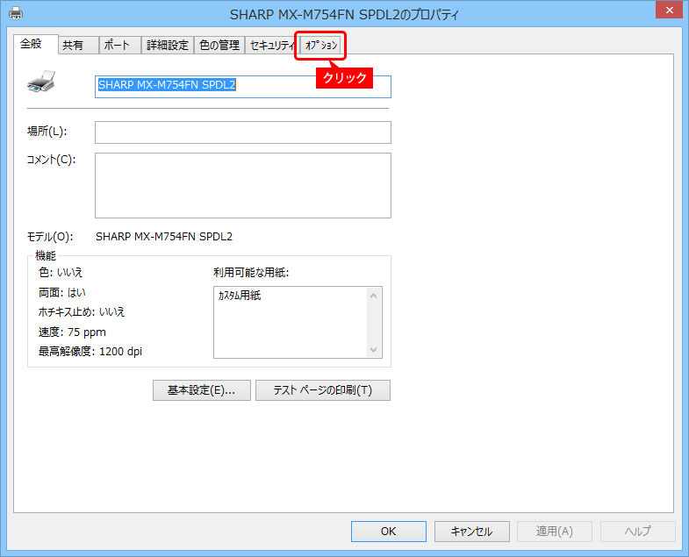Click the printer name text field
This screenshot has width=689, height=557.
pyautogui.click(x=242, y=86)
